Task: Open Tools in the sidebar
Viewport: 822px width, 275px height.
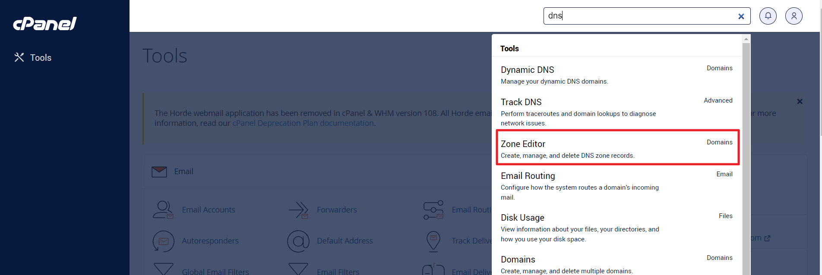Action: (33, 58)
